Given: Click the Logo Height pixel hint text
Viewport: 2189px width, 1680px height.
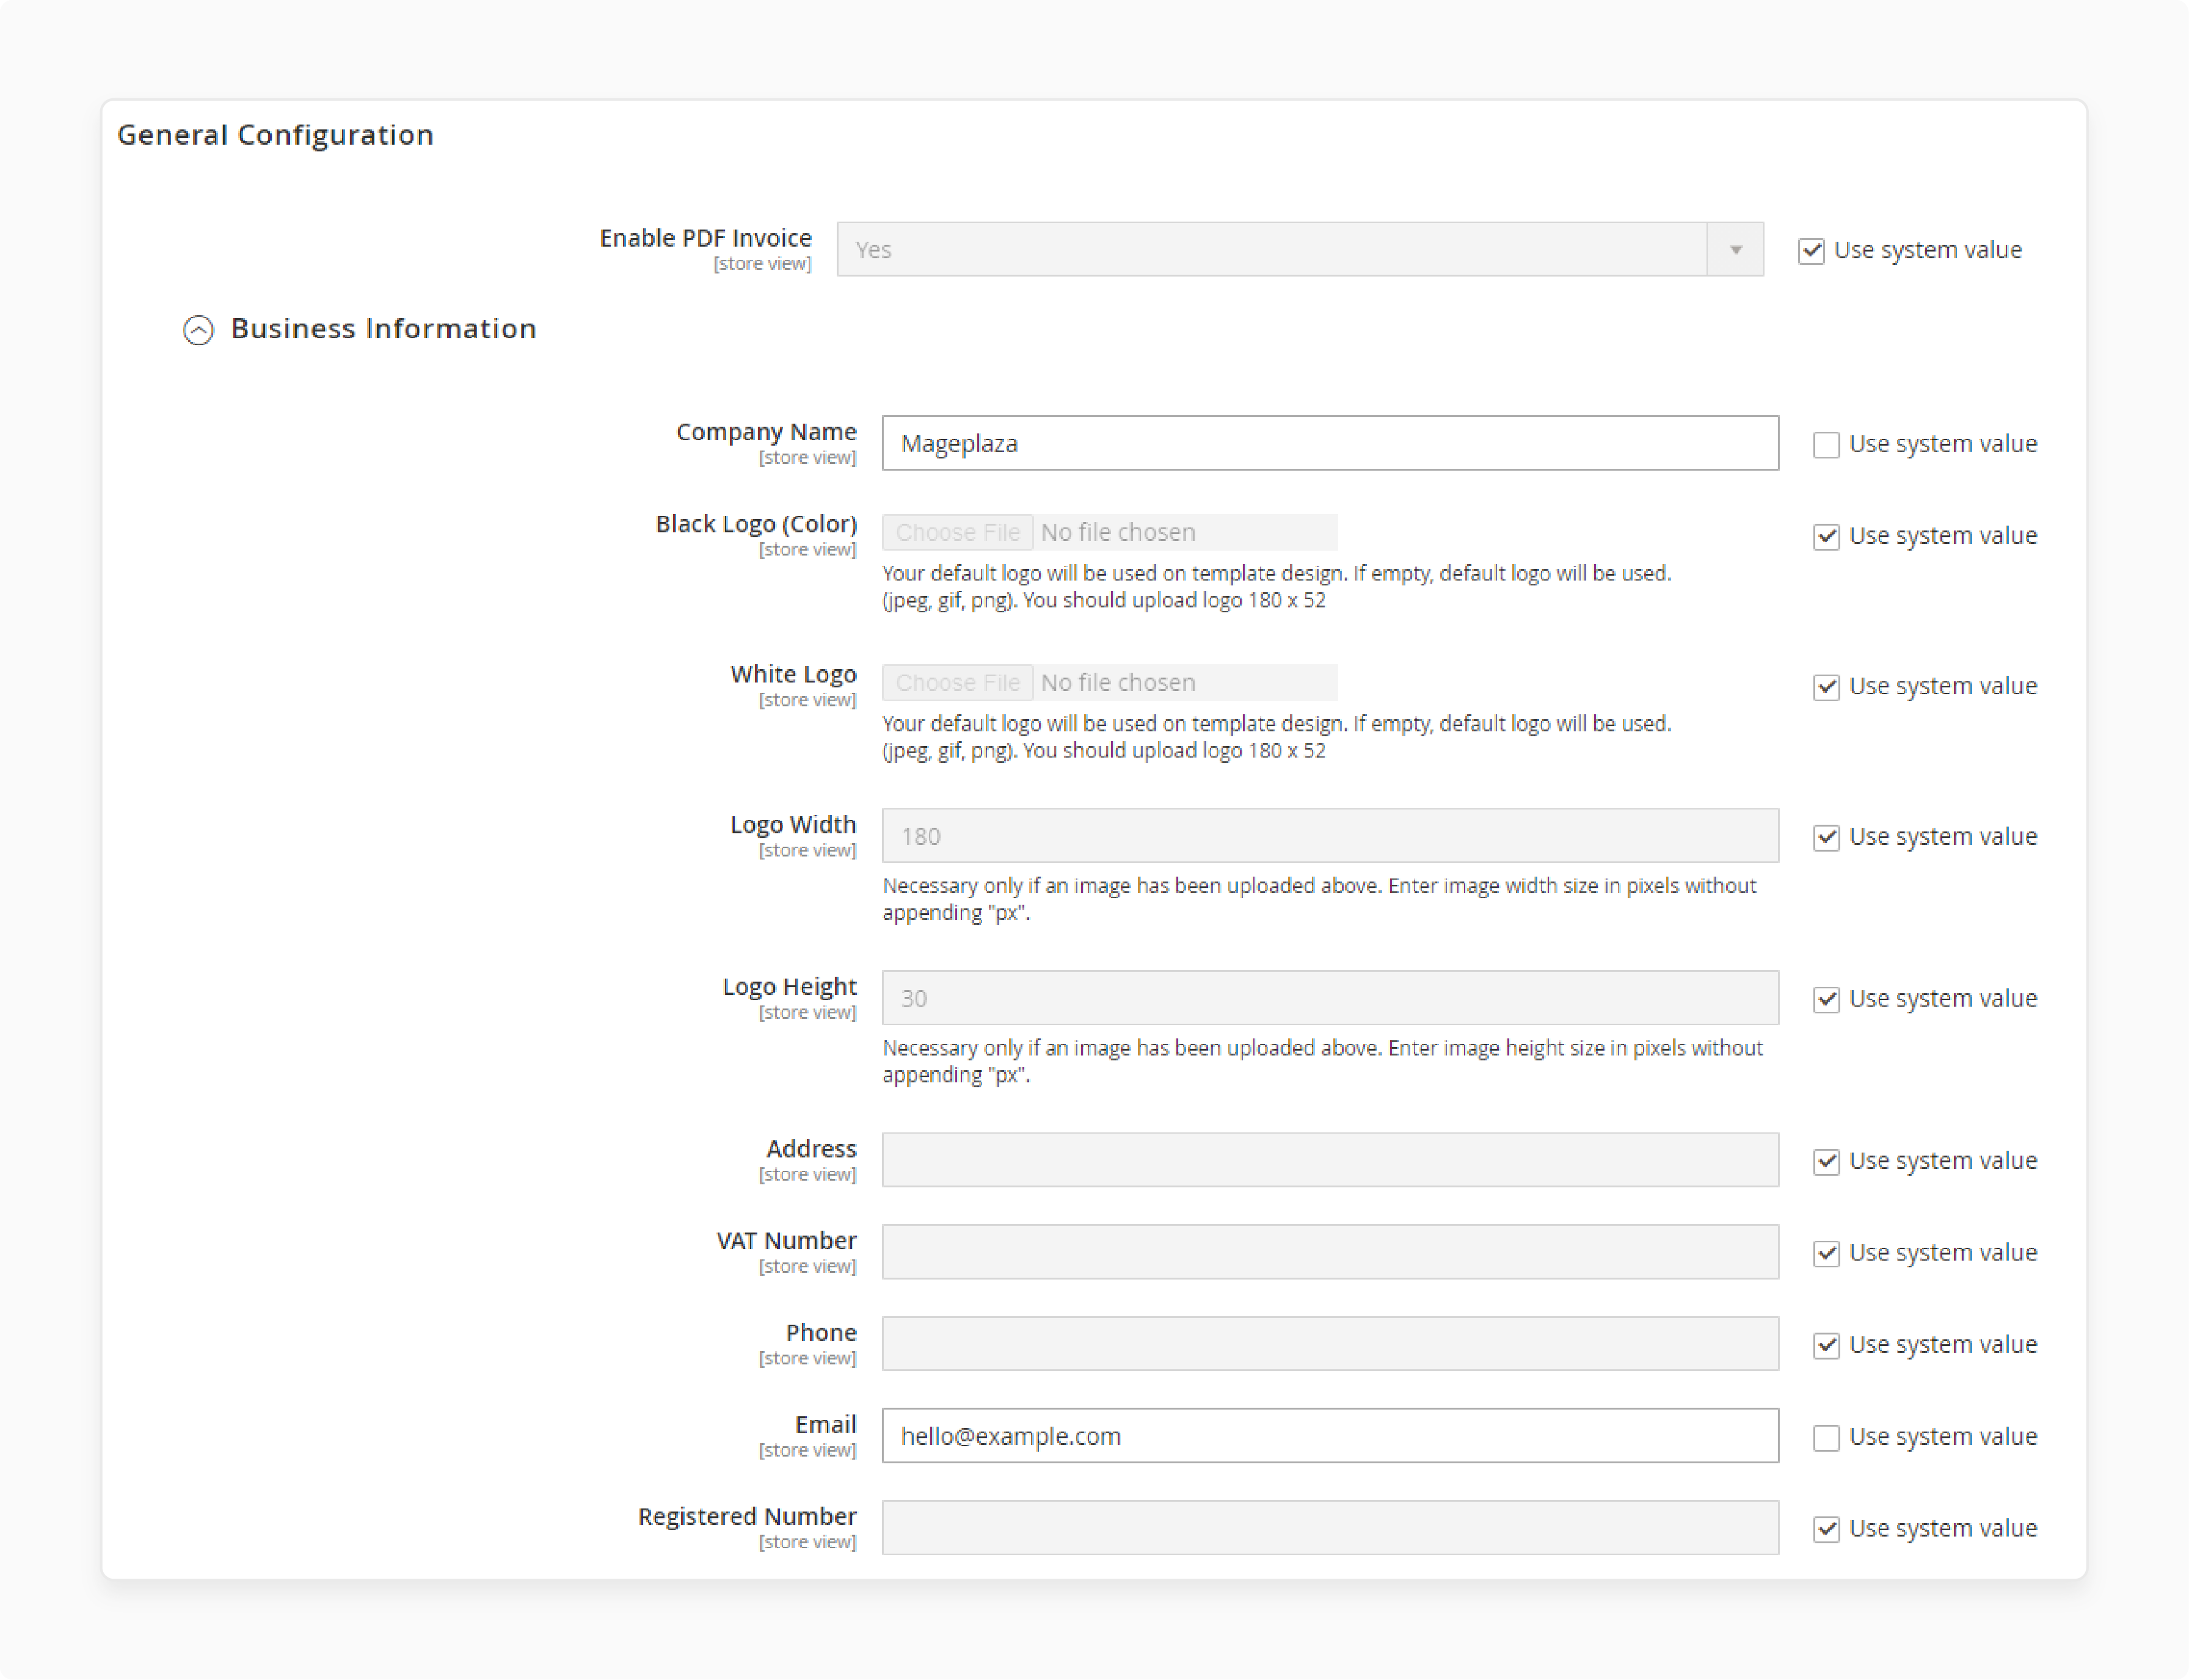Looking at the screenshot, I should [1322, 1061].
